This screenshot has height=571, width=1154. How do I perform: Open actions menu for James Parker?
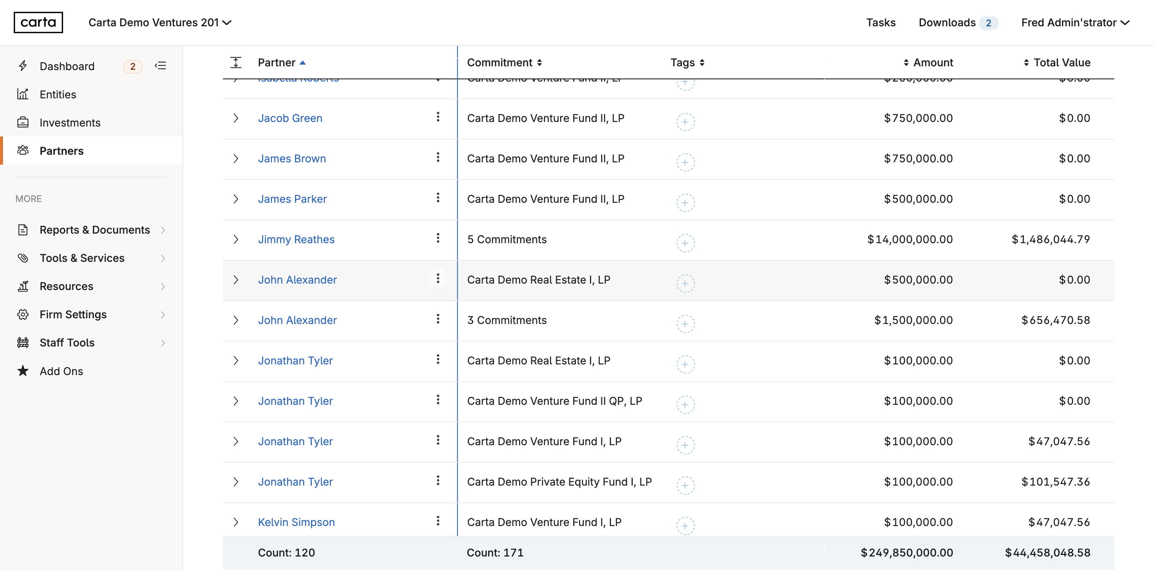click(438, 197)
